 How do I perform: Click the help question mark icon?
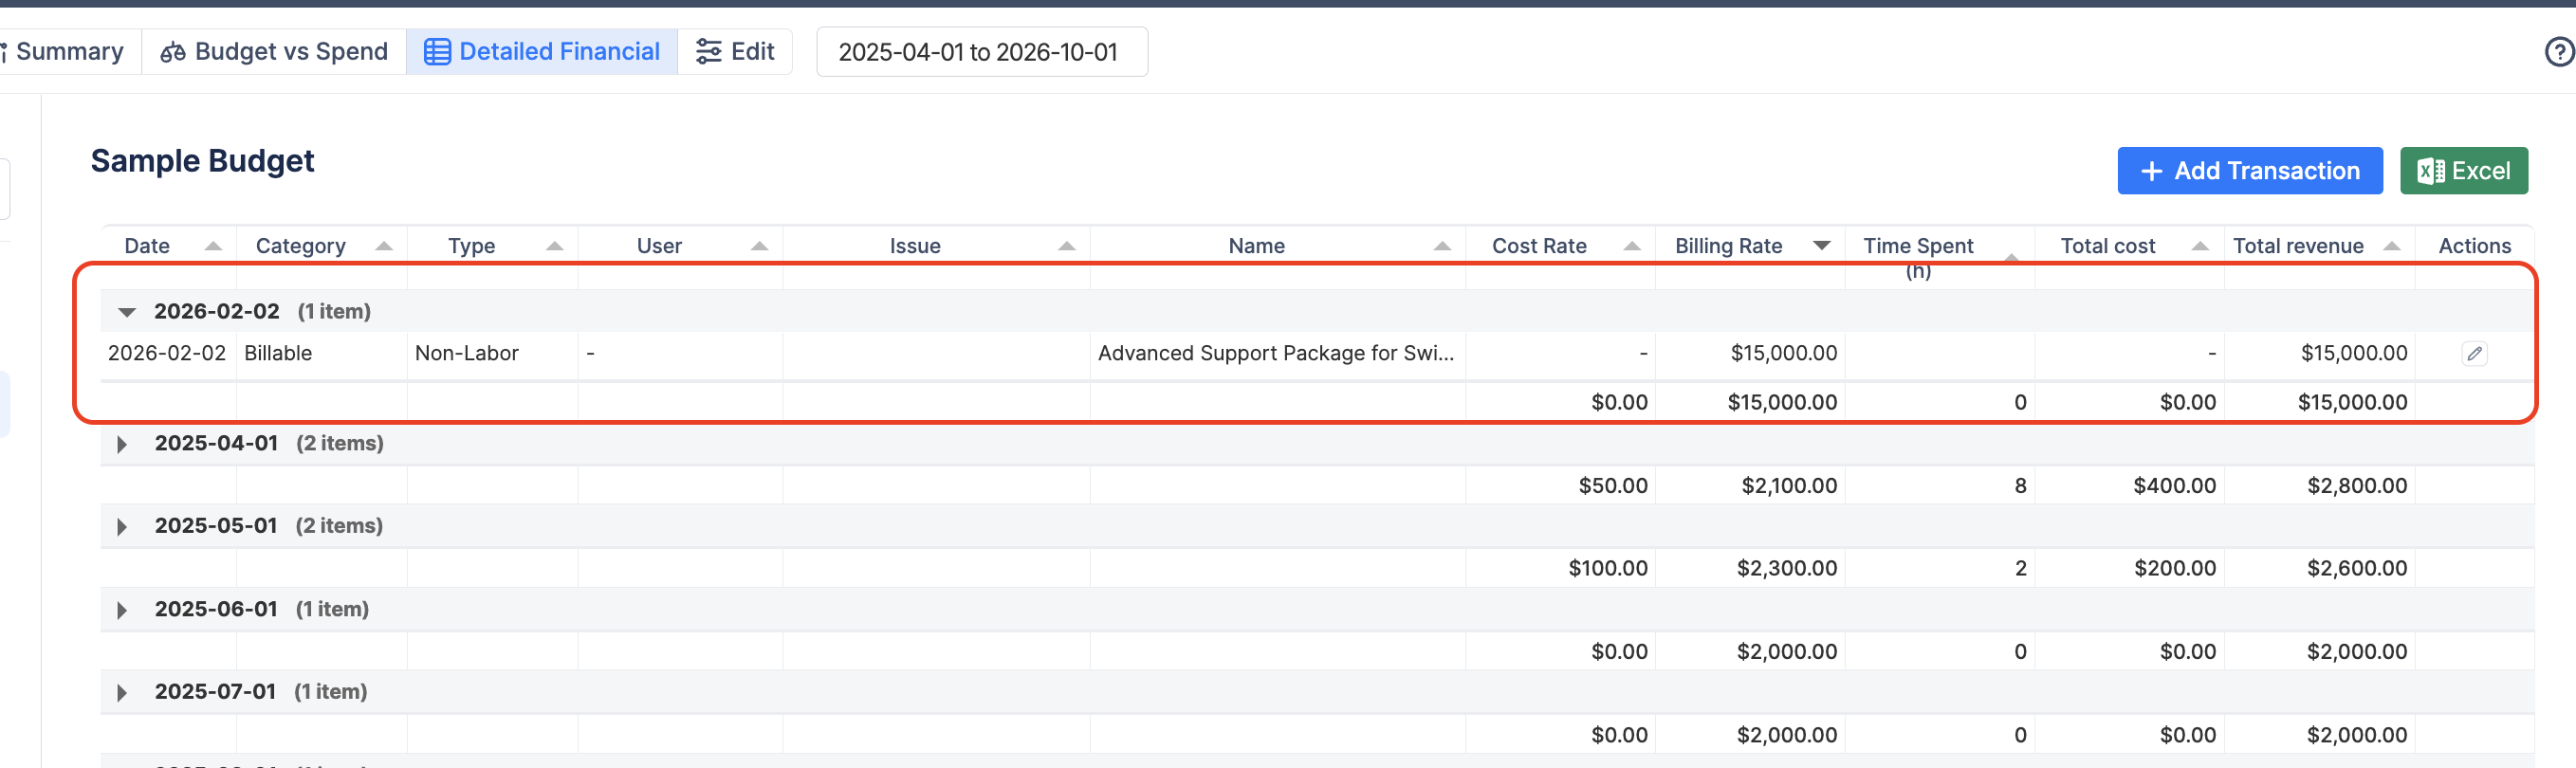[x=2558, y=52]
